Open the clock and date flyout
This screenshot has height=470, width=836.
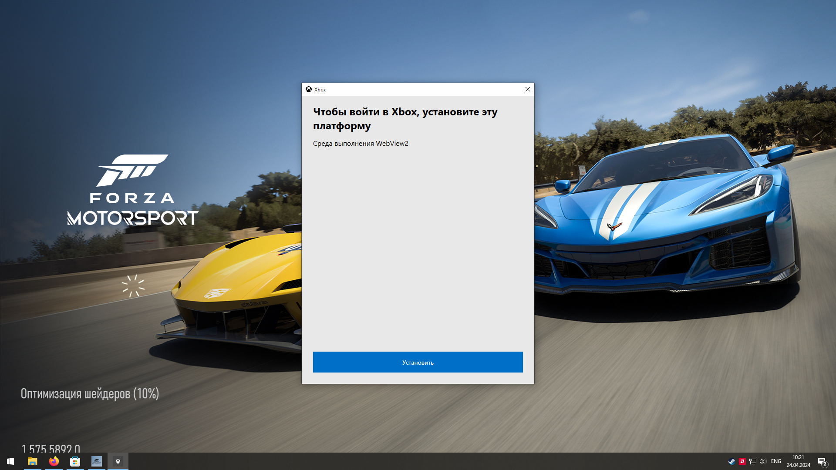click(x=798, y=461)
